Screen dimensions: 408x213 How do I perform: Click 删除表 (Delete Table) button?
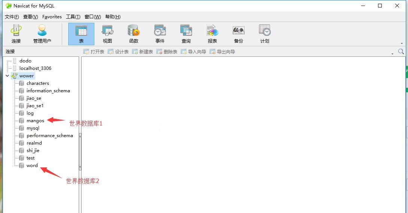(x=167, y=52)
